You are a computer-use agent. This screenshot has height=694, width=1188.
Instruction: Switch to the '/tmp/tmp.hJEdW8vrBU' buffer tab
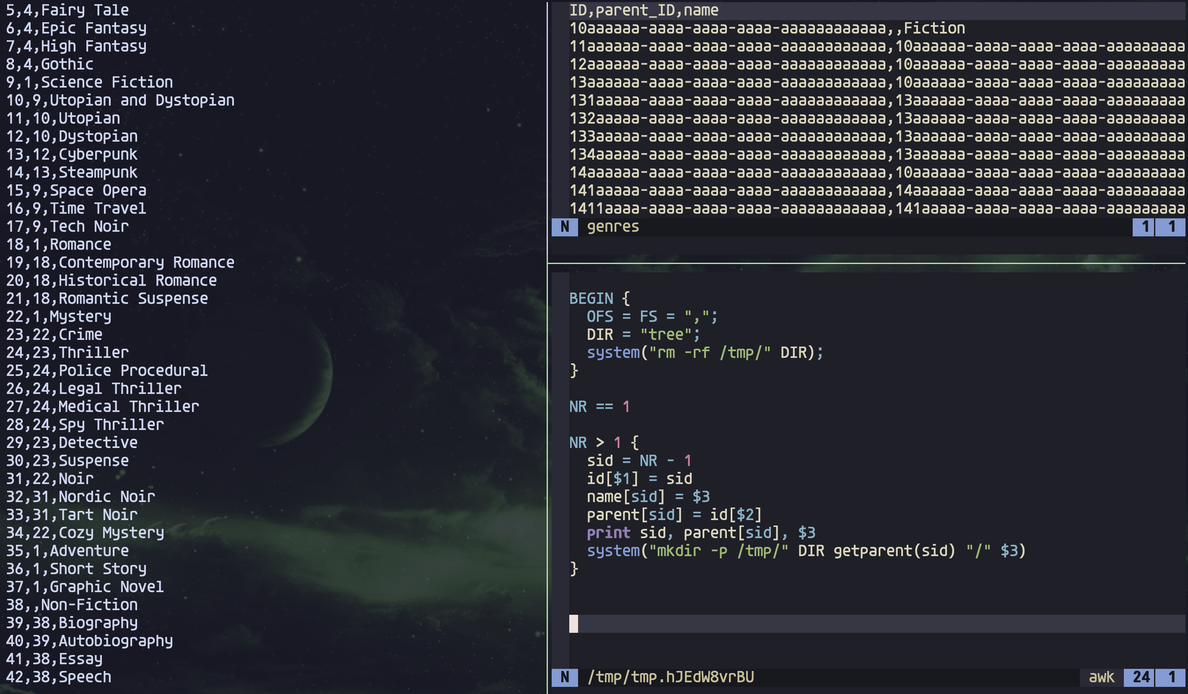pos(670,677)
